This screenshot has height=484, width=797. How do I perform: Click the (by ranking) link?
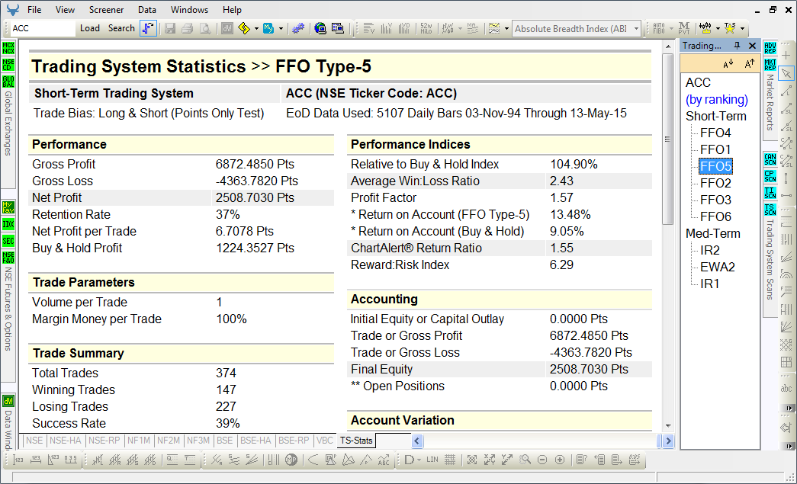coord(717,100)
